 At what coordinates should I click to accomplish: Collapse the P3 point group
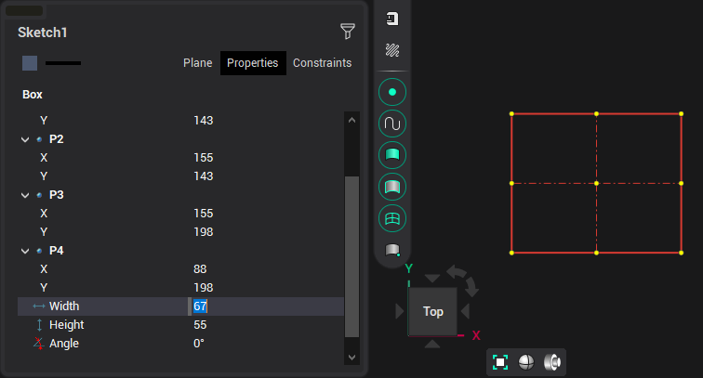25,195
